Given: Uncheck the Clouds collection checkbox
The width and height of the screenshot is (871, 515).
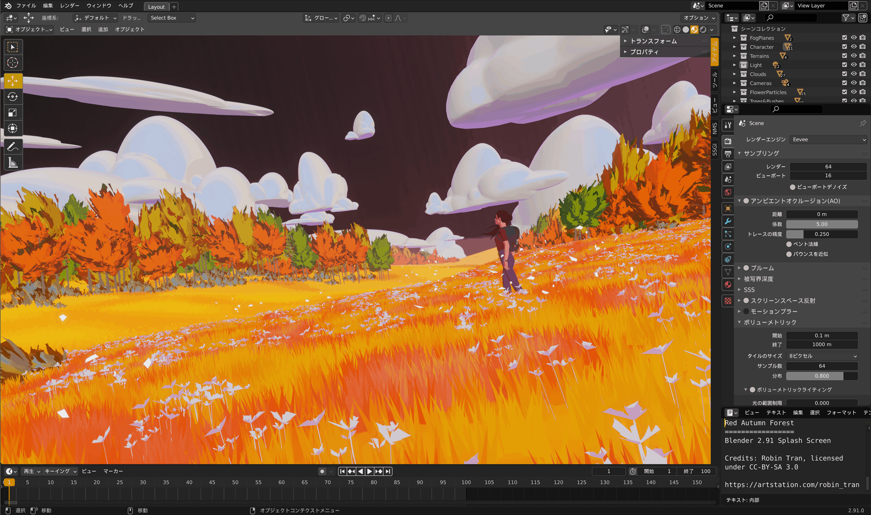Looking at the screenshot, I should 844,74.
